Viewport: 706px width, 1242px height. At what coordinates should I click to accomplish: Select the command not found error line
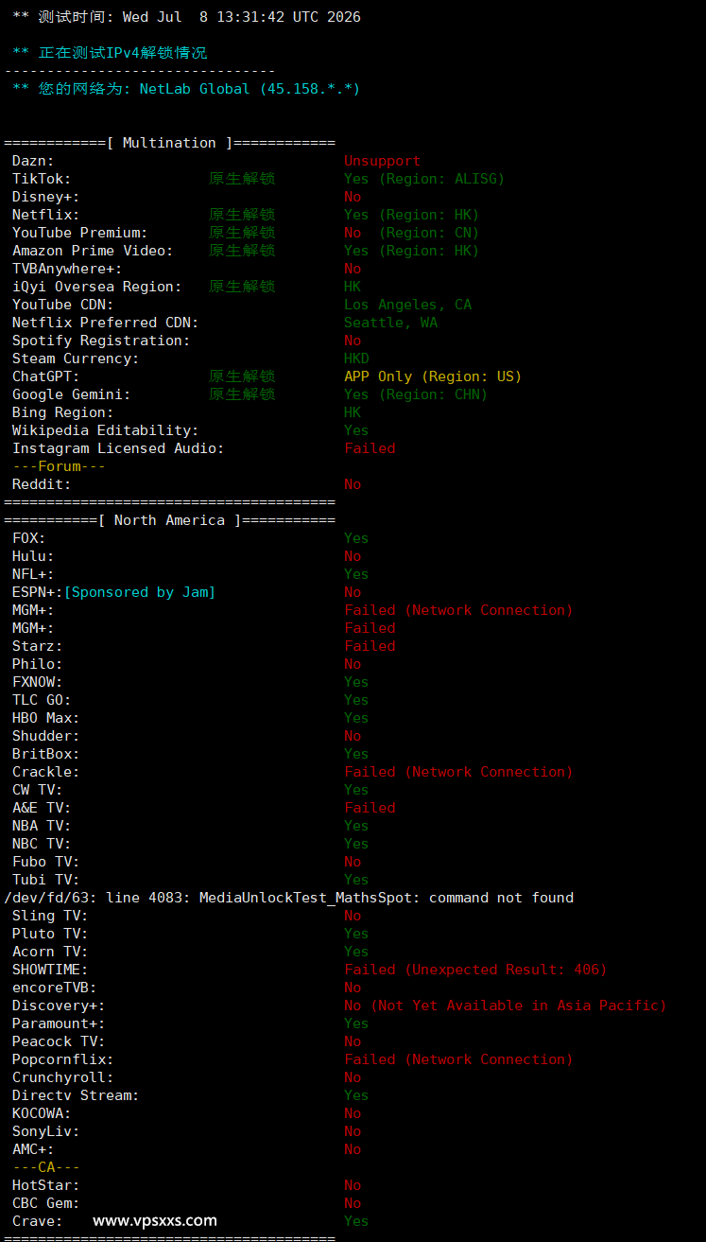(289, 898)
